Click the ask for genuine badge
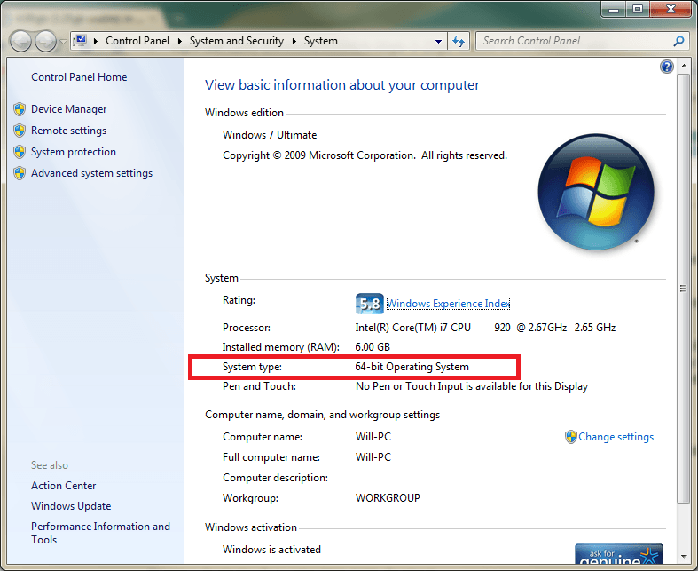The height and width of the screenshot is (571, 698). pyautogui.click(x=619, y=554)
